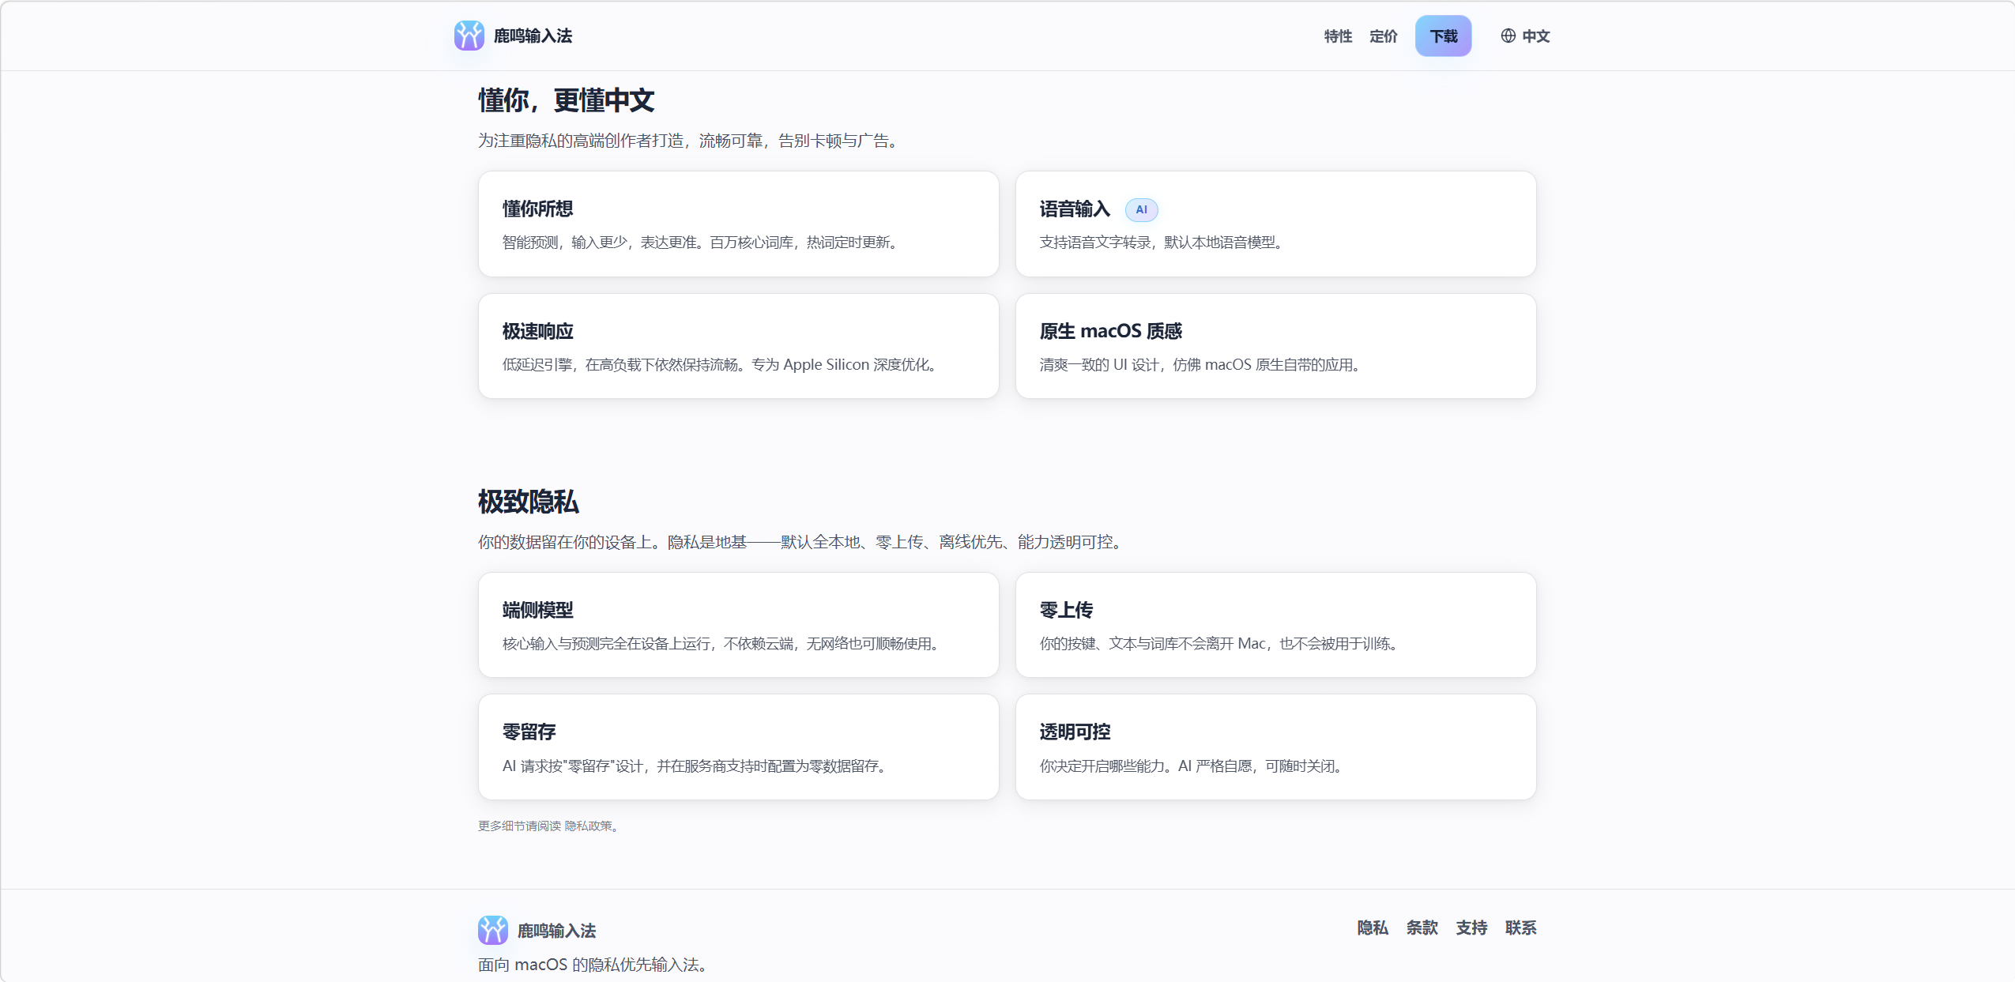Click the 你的数据留在你的设备上 subtitle
2015x982 pixels.
point(801,542)
